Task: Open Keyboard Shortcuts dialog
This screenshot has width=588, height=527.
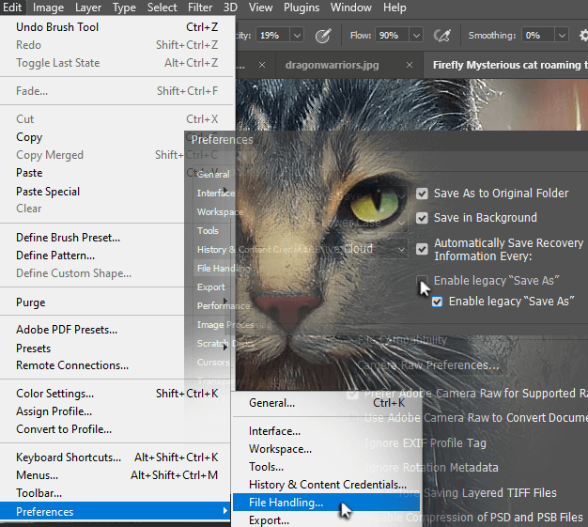Action: [117, 457]
